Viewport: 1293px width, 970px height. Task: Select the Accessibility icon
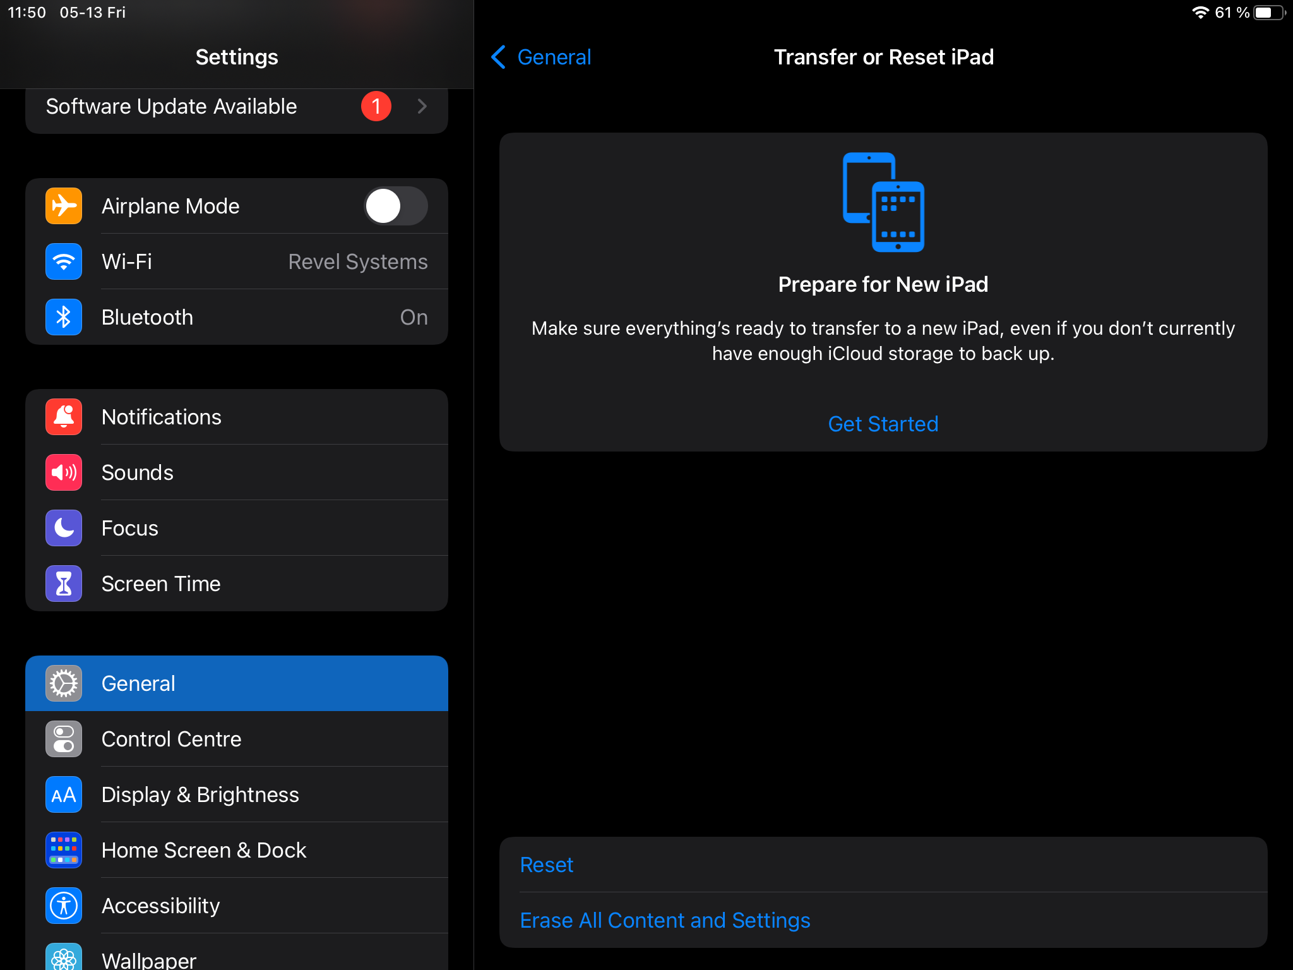63,906
